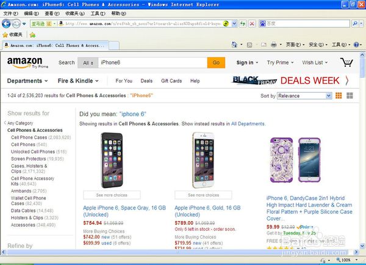The height and width of the screenshot is (265, 366).
Task: Click the add to favorites bar icon
Action: coord(33,35)
